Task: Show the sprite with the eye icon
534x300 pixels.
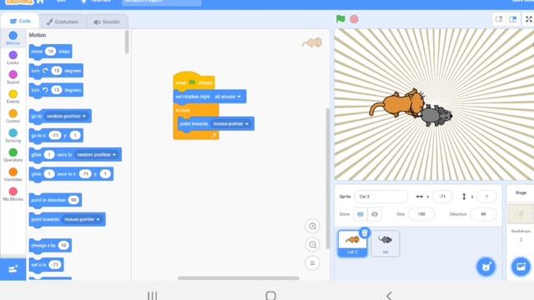Action: (x=360, y=214)
